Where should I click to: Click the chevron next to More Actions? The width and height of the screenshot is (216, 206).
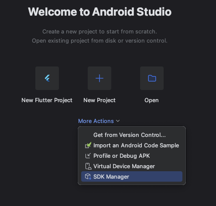(x=118, y=121)
